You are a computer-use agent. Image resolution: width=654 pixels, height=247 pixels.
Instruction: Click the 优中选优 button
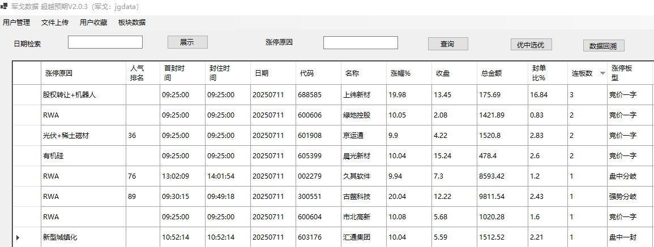coord(531,45)
